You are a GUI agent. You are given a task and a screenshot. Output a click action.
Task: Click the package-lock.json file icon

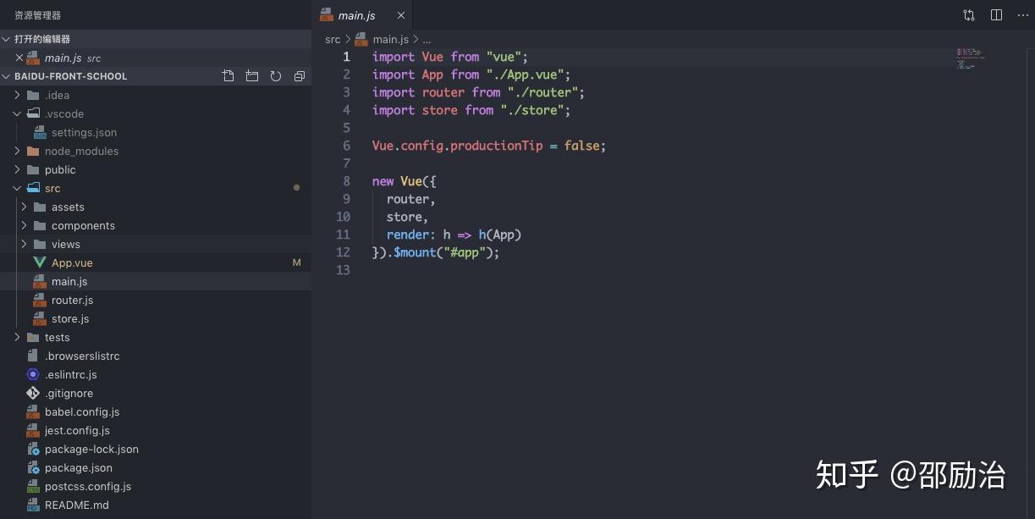33,449
